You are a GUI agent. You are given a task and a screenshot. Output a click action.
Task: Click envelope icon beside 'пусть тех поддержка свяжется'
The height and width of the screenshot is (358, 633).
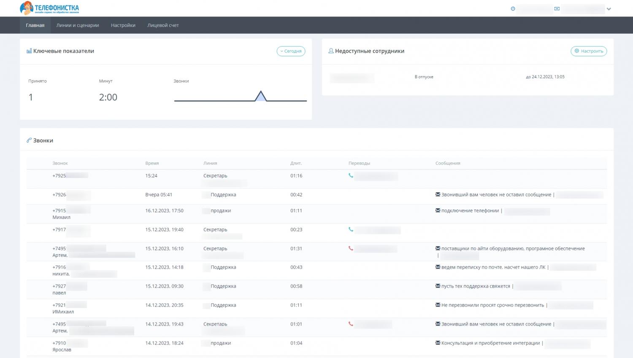coord(438,286)
